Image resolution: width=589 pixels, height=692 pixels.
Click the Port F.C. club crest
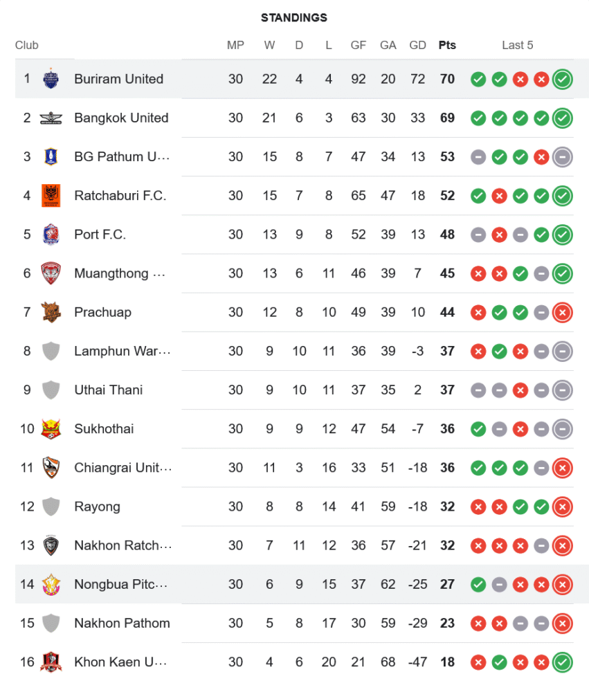51,235
